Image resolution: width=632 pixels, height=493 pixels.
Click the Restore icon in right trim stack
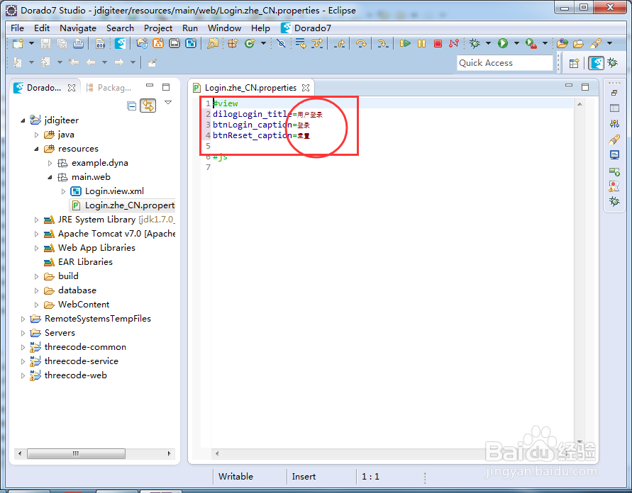[x=614, y=93]
